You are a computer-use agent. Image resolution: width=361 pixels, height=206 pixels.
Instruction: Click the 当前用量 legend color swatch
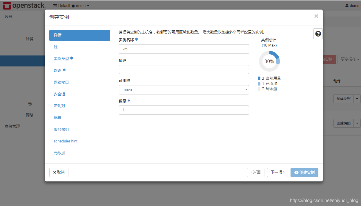(x=259, y=78)
